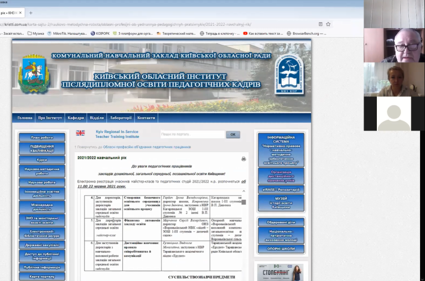Image resolution: width=425 pixels, height=281 pixels.
Task: Open the Теоретический bookmark
Action: pos(176,34)
